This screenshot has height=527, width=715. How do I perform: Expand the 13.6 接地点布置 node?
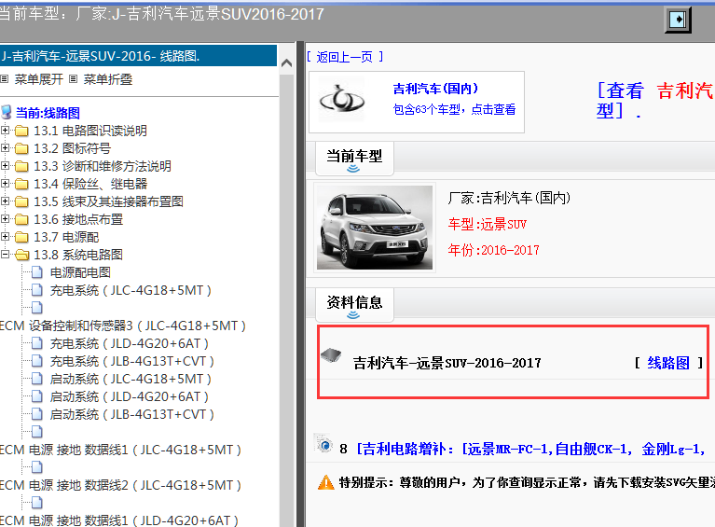(5, 219)
